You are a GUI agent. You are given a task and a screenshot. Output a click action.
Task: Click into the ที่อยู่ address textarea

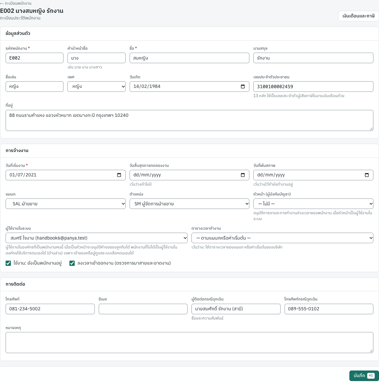point(189,120)
